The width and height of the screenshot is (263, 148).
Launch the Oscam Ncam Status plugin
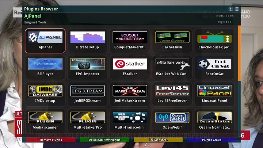coord(214,121)
